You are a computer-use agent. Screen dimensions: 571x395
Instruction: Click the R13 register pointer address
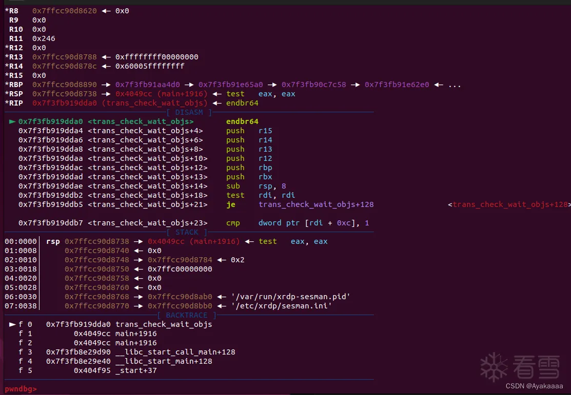[64, 57]
